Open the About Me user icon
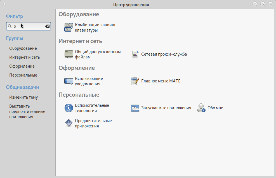Image resolution: width=276 pixels, height=178 pixels. point(201,108)
